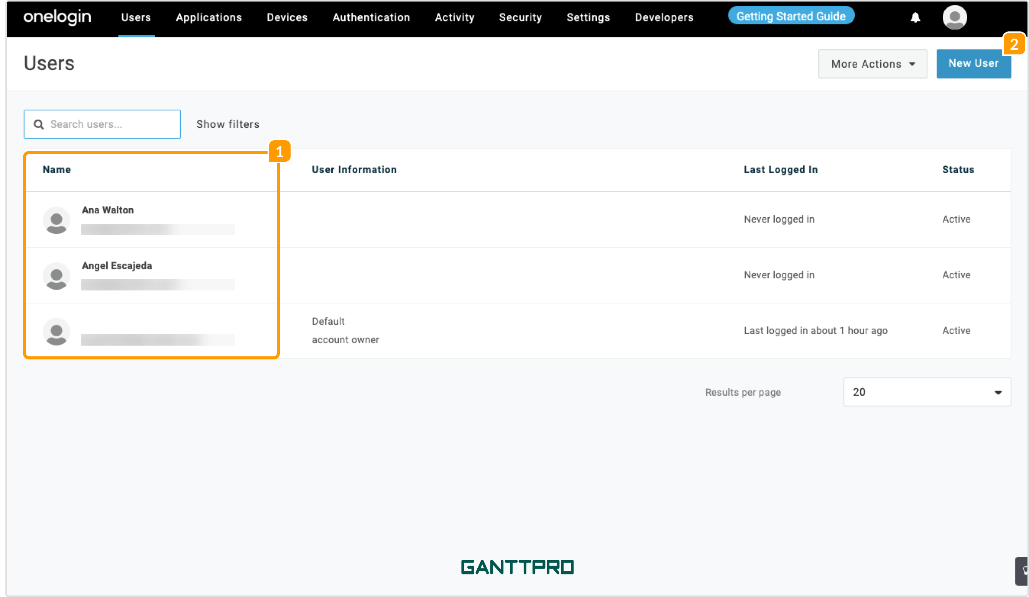The height and width of the screenshot is (597, 1029).
Task: Expand the More Actions dropdown
Action: pos(872,64)
